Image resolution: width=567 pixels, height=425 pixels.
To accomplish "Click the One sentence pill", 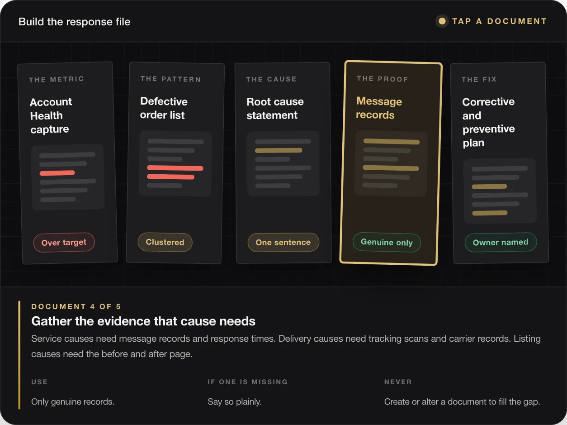I will click(283, 243).
